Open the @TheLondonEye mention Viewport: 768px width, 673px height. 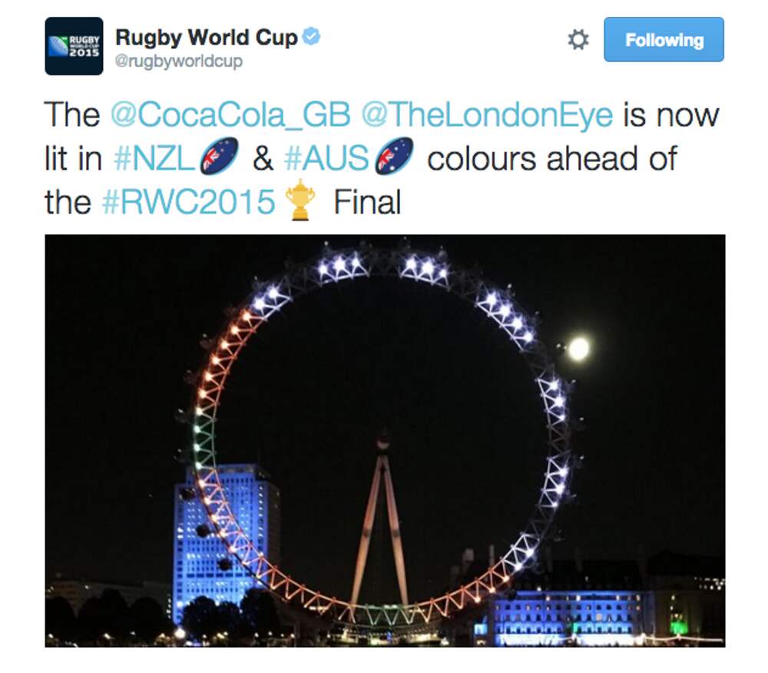(x=488, y=115)
